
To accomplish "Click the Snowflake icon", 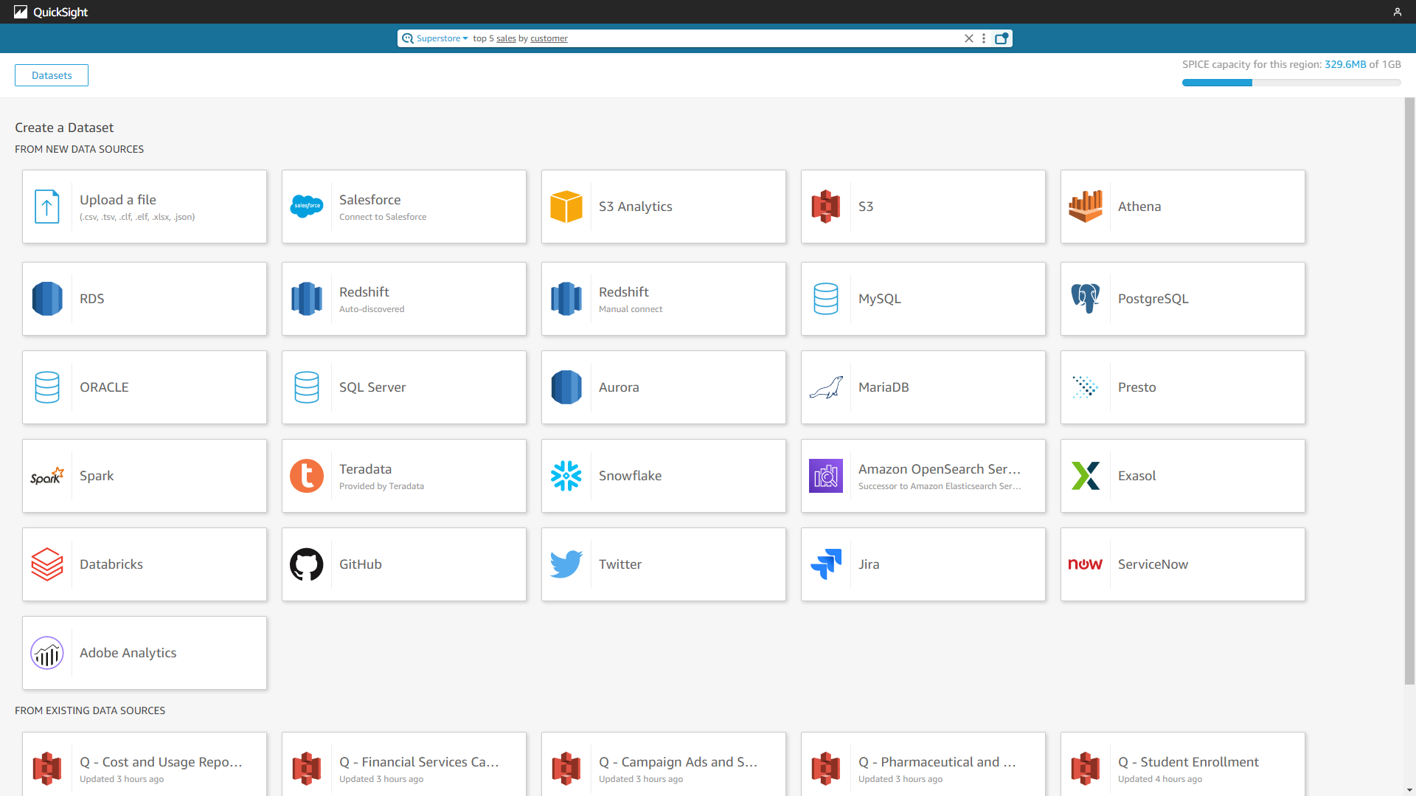I will (566, 476).
